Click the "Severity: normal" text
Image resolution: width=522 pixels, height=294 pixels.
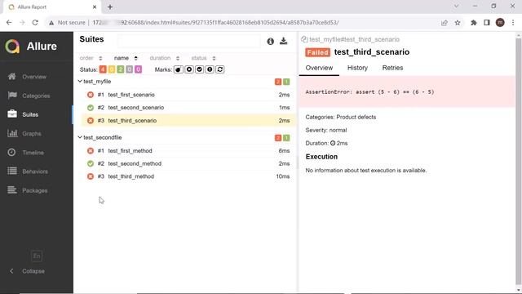(x=326, y=130)
